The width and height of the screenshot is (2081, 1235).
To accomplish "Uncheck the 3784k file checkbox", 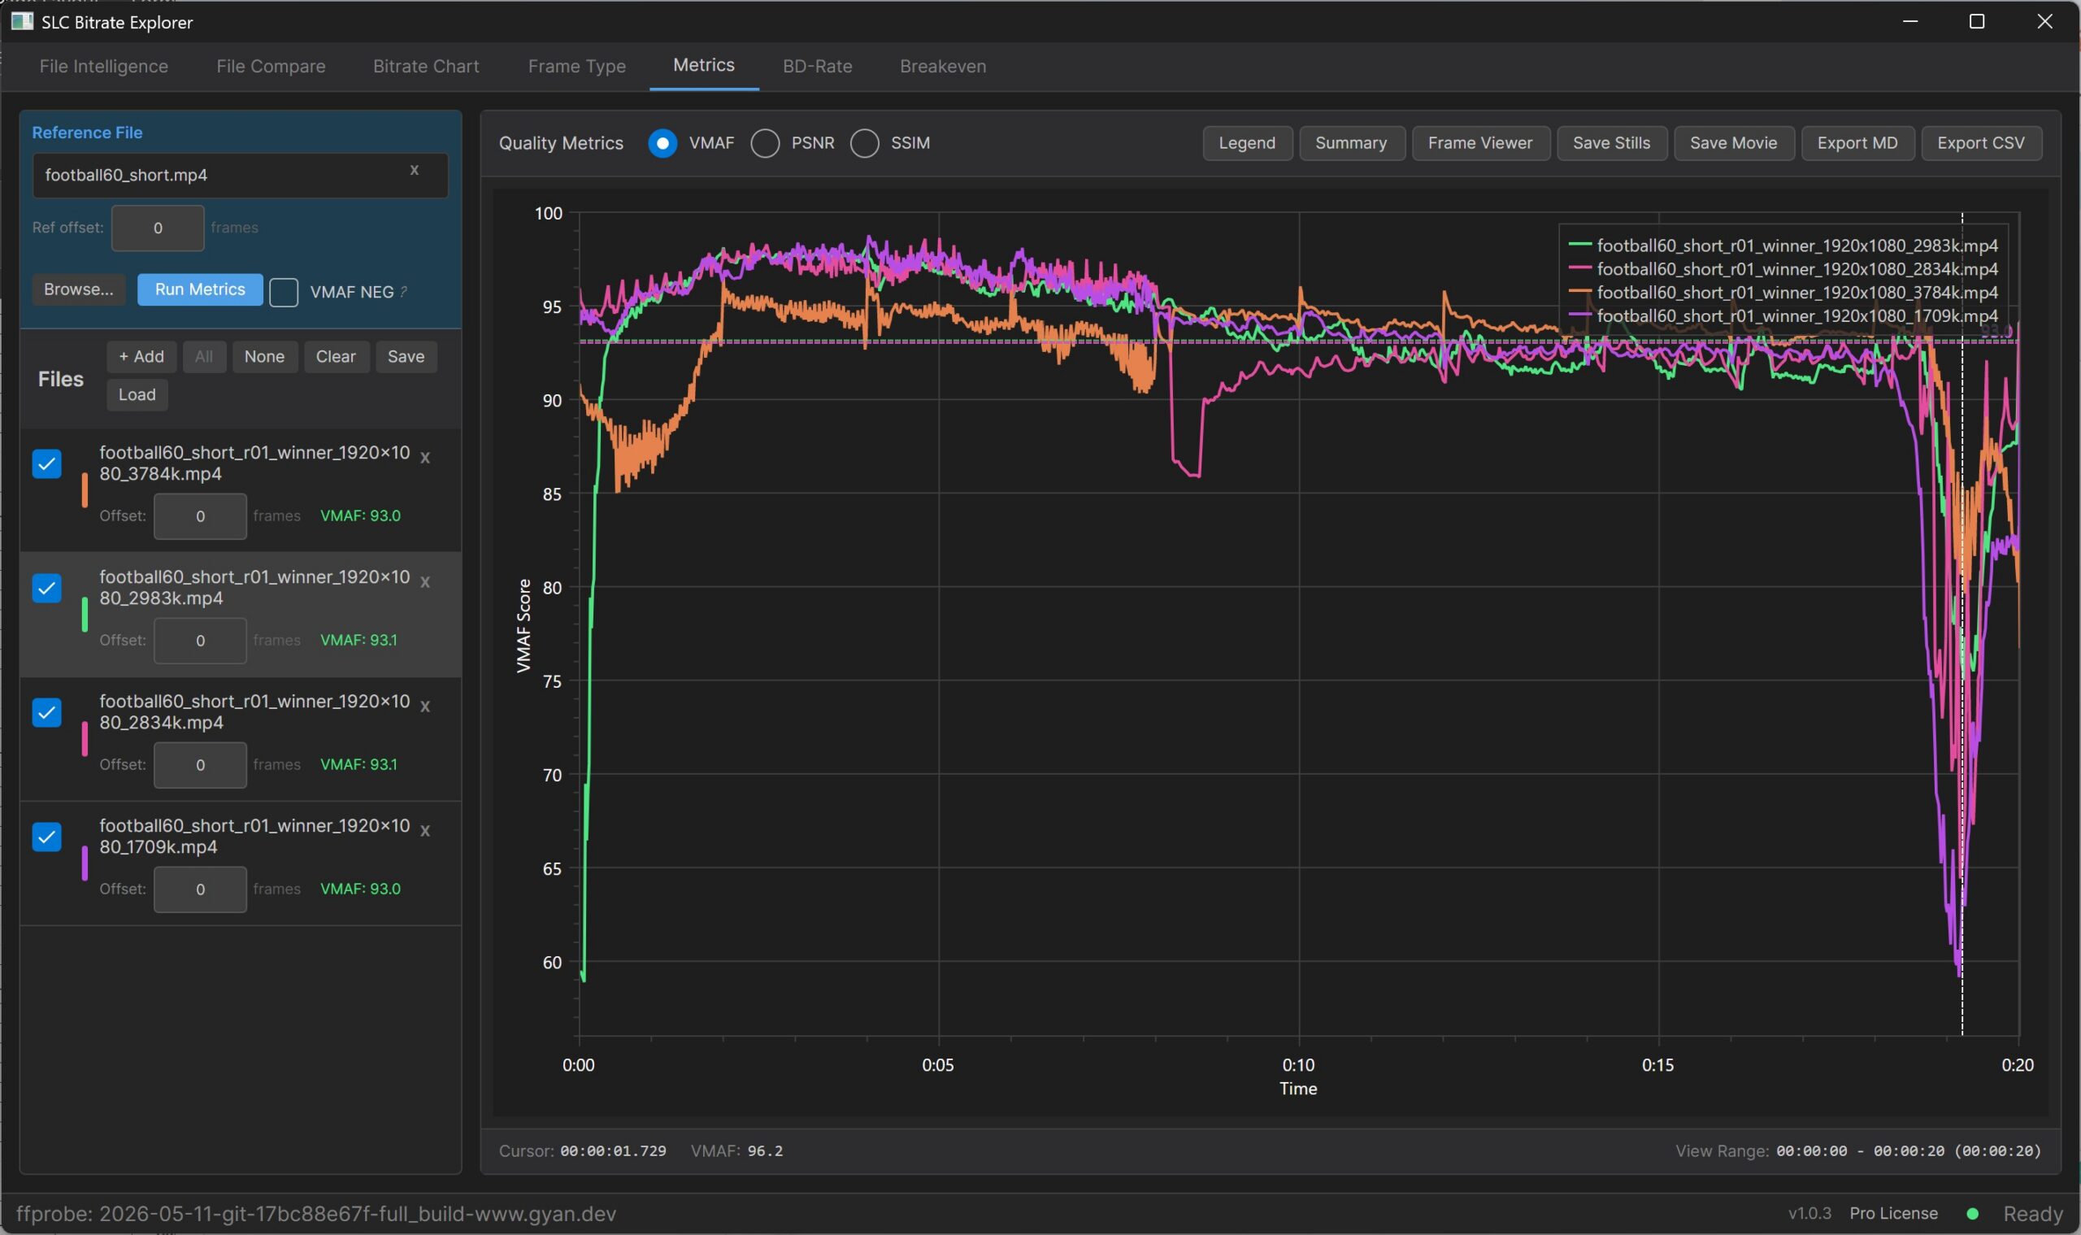I will 46,463.
